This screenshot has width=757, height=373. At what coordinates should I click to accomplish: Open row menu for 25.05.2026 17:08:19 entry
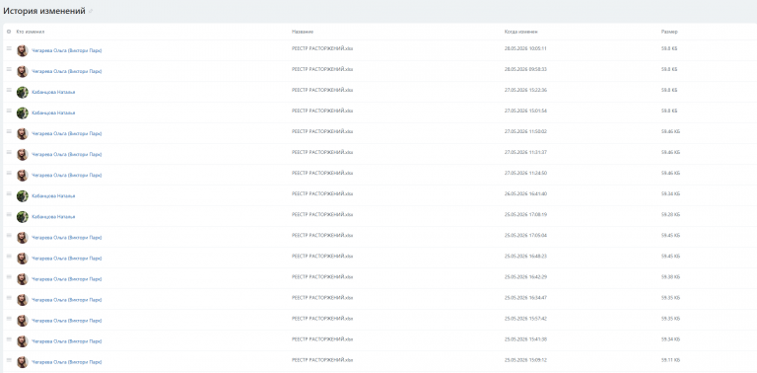pos(9,215)
